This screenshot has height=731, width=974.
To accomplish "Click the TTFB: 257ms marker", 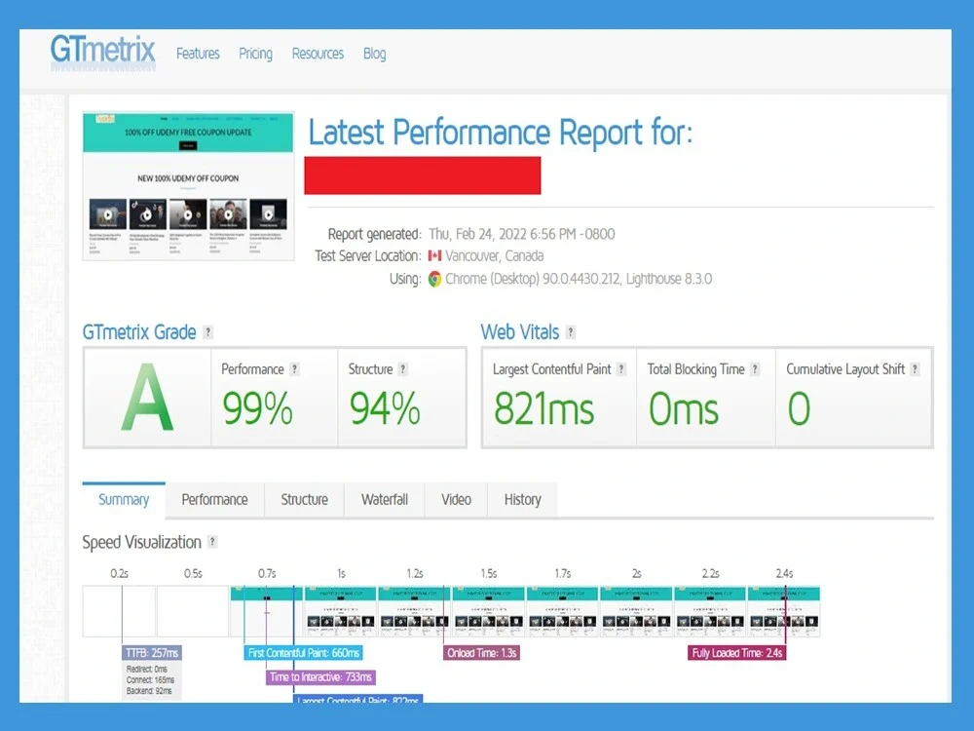I will click(152, 653).
